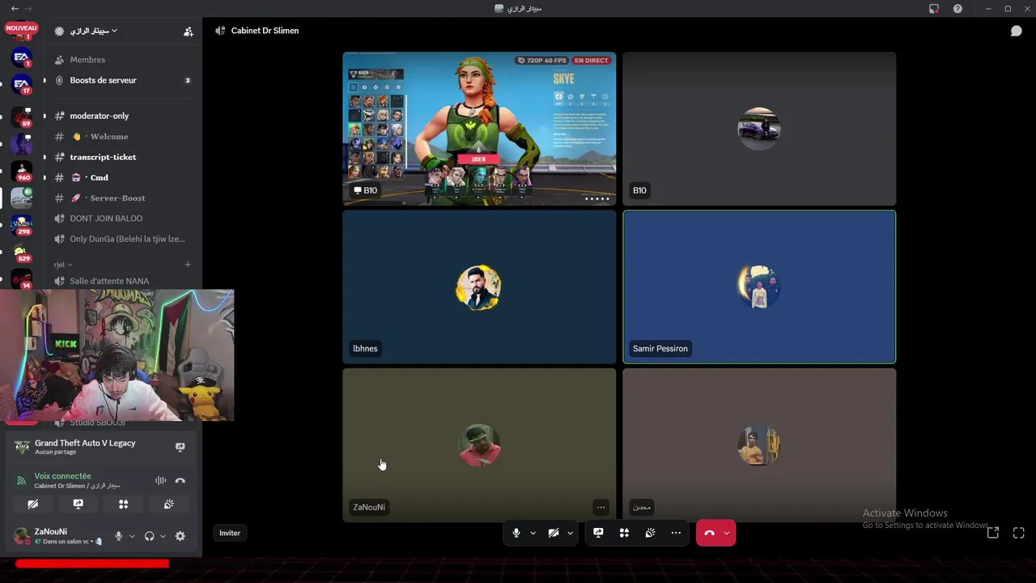This screenshot has height=583, width=1036.
Task: Click Voix connectée status text
Action: 63,476
